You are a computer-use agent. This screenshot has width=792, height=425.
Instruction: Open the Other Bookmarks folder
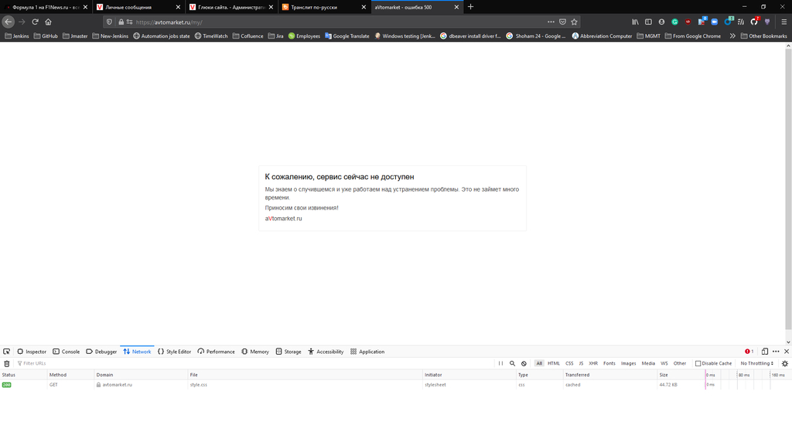pos(763,36)
